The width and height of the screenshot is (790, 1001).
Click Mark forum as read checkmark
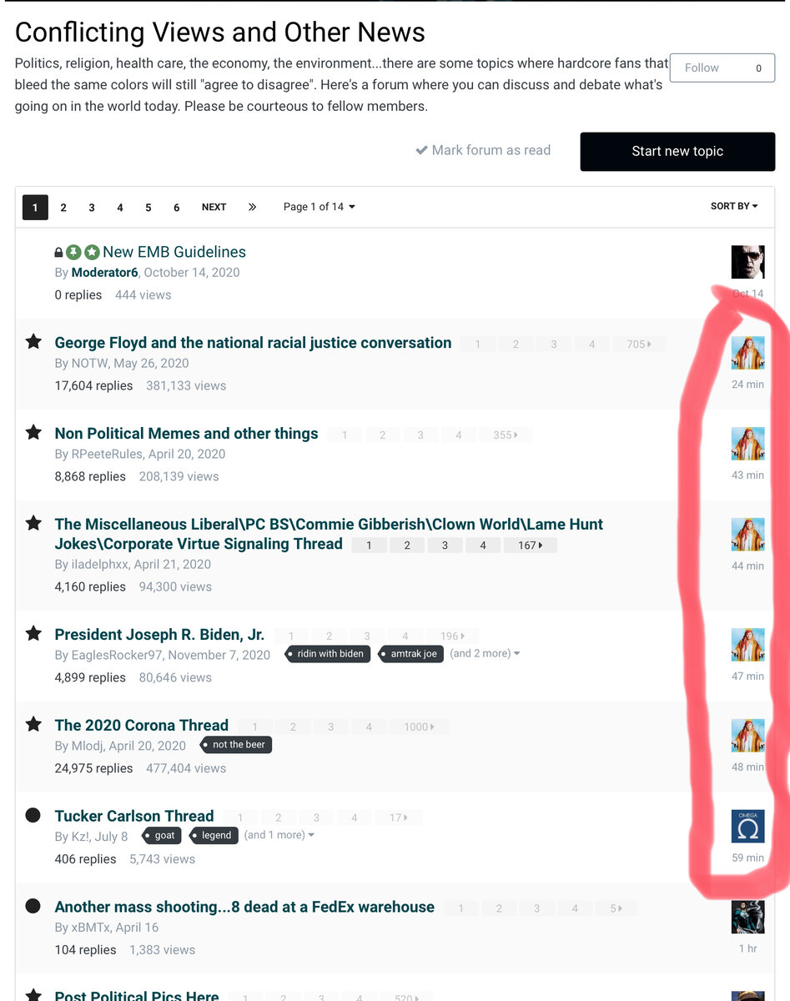422,151
